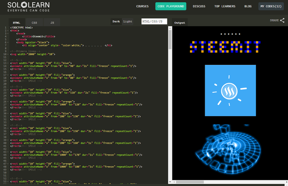288x186 pixels.
Task: Collapse the svg tag on line 10
Action: coord(8,54)
